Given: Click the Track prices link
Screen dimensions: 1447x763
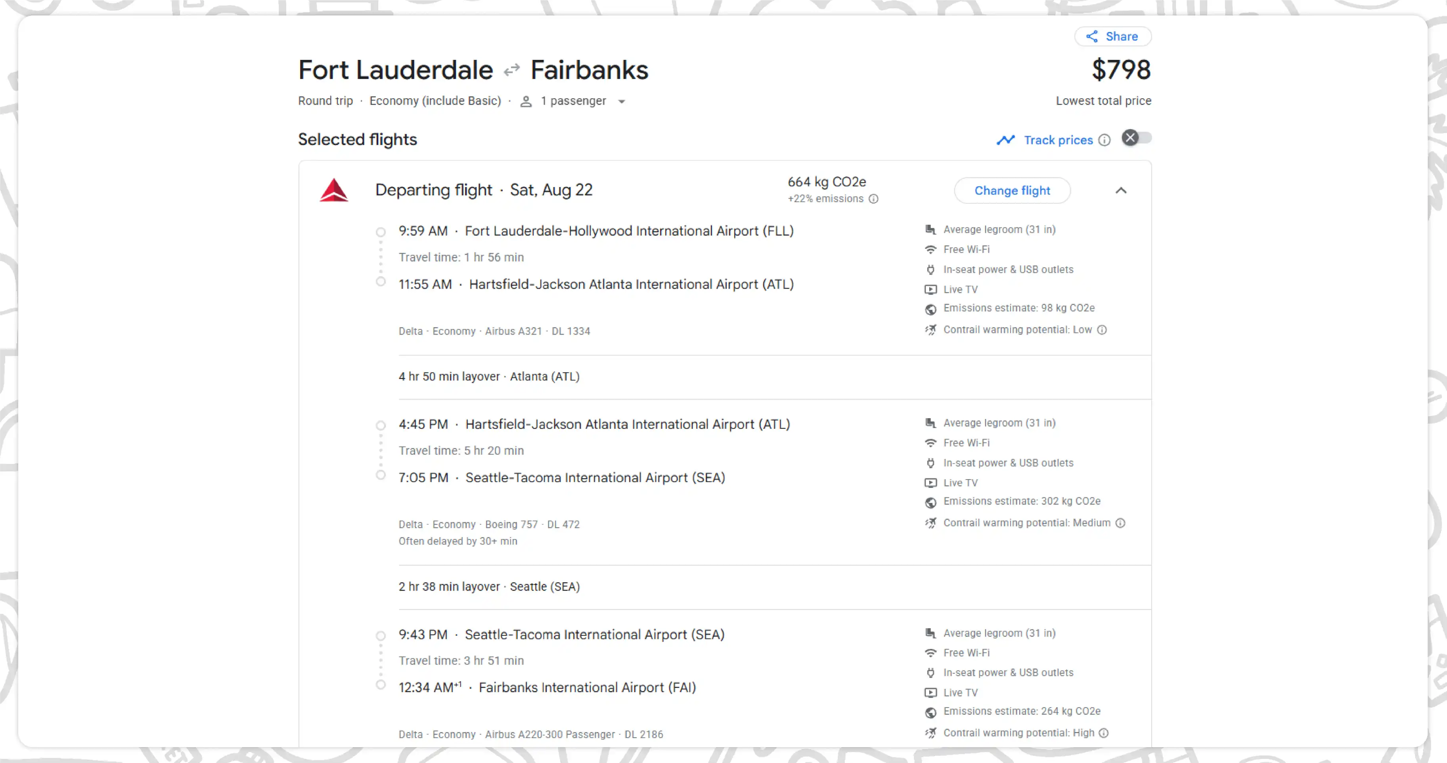Looking at the screenshot, I should click(x=1058, y=140).
